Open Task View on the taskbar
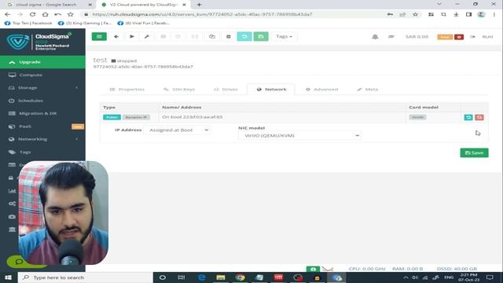This screenshot has width=503, height=283. point(182,277)
